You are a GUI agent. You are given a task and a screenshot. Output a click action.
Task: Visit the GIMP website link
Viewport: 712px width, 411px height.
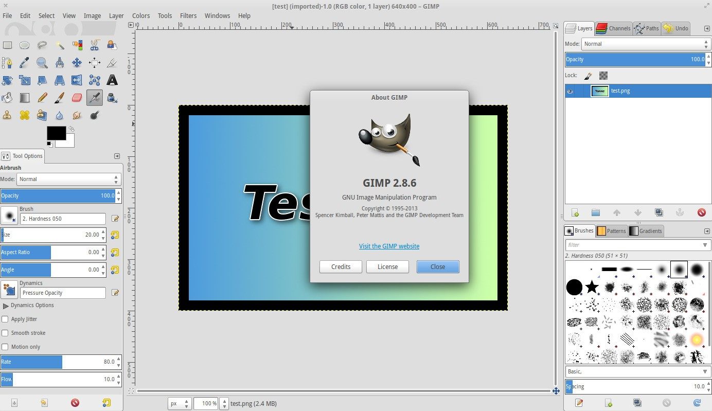[x=389, y=246]
